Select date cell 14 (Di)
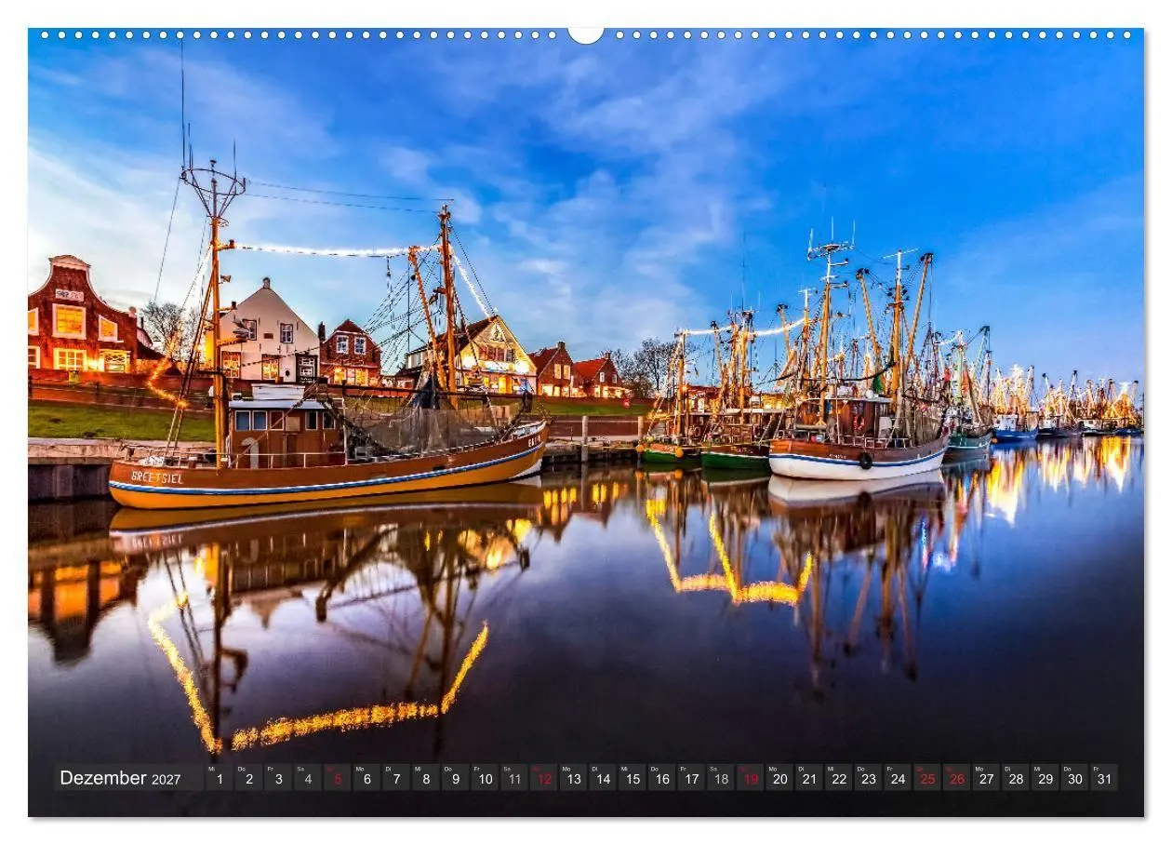The image size is (1172, 845). 603,778
